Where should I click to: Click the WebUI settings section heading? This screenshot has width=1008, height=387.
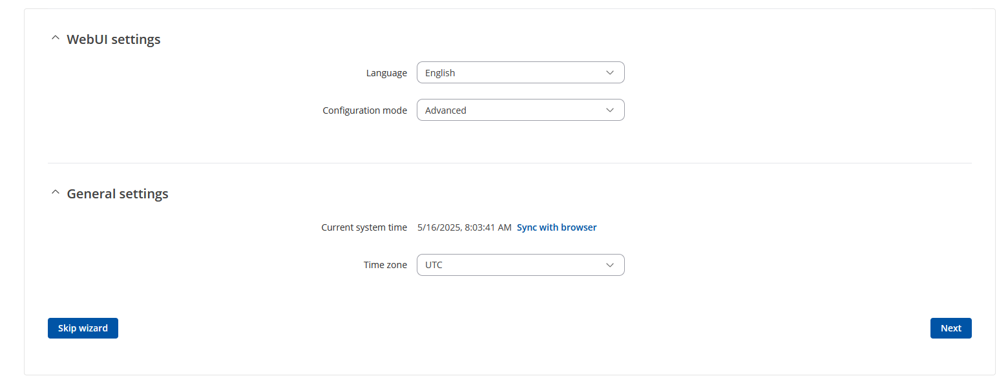(x=114, y=39)
